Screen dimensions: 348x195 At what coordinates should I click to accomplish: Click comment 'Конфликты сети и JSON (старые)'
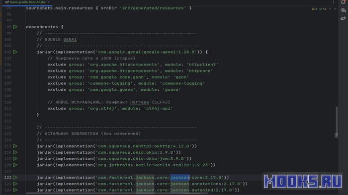click(x=91, y=58)
